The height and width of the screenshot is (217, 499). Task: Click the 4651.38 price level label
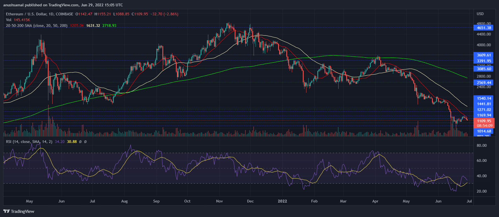click(484, 28)
